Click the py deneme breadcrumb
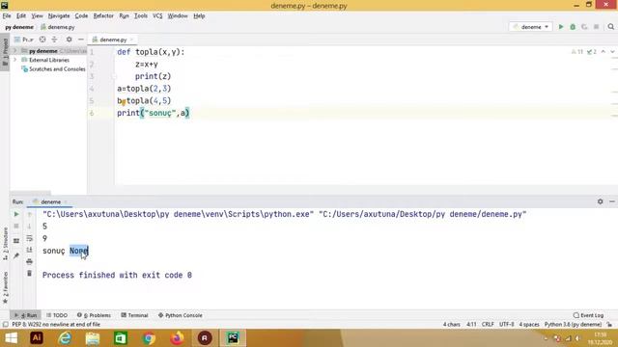 coord(19,27)
